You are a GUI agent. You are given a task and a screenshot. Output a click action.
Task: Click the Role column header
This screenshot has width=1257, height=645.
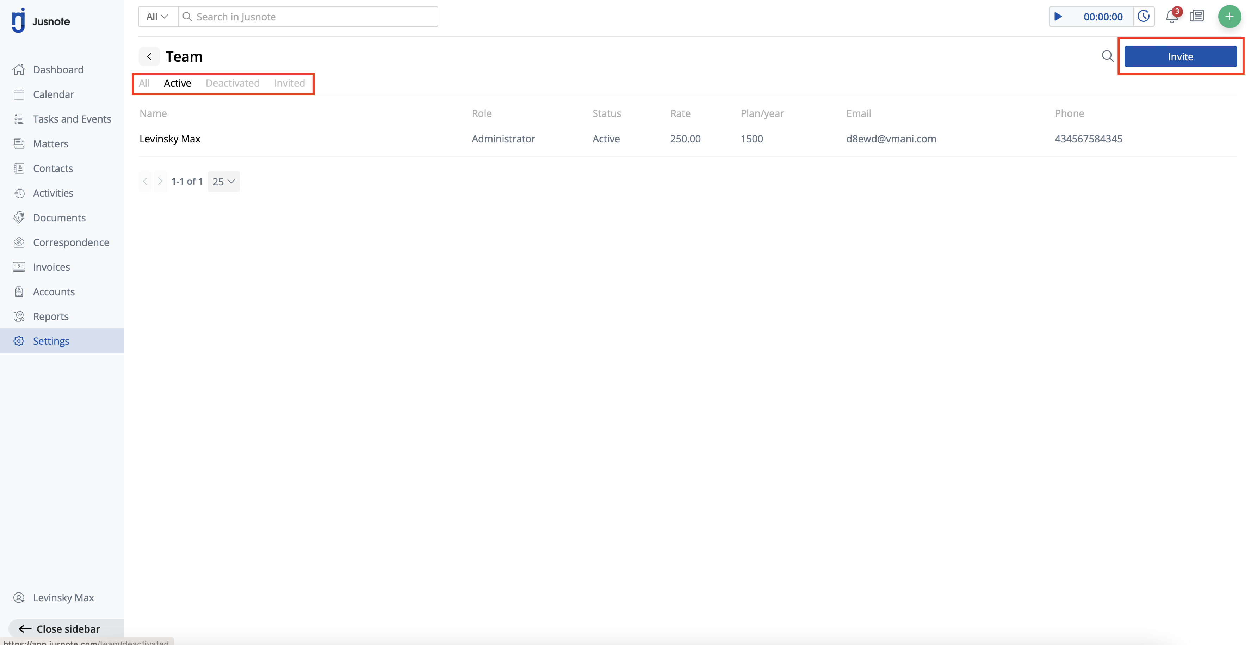coord(481,113)
